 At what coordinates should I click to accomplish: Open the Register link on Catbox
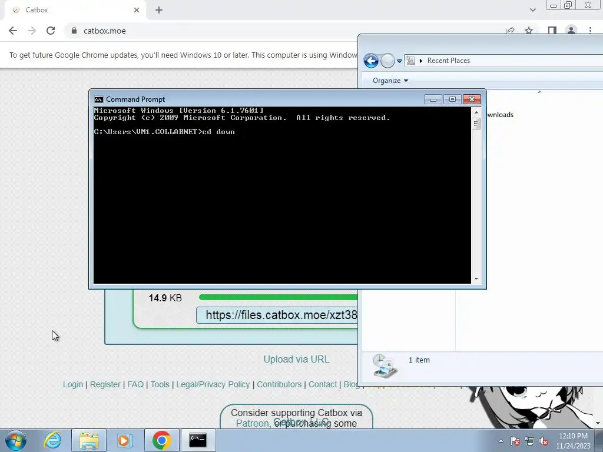[105, 384]
